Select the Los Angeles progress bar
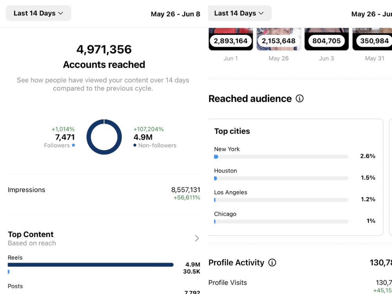Screen dimensions: 392x294 point(281,200)
